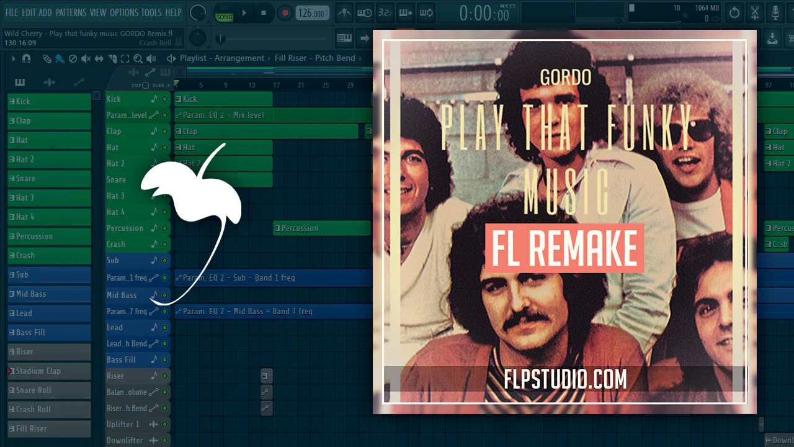The width and height of the screenshot is (794, 447).
Task: Arm recording with the red Record button
Action: 285,12
